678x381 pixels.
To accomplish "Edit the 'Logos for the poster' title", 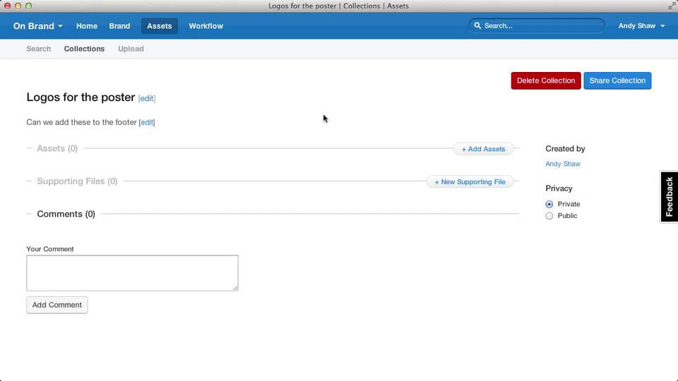I will pyautogui.click(x=147, y=99).
